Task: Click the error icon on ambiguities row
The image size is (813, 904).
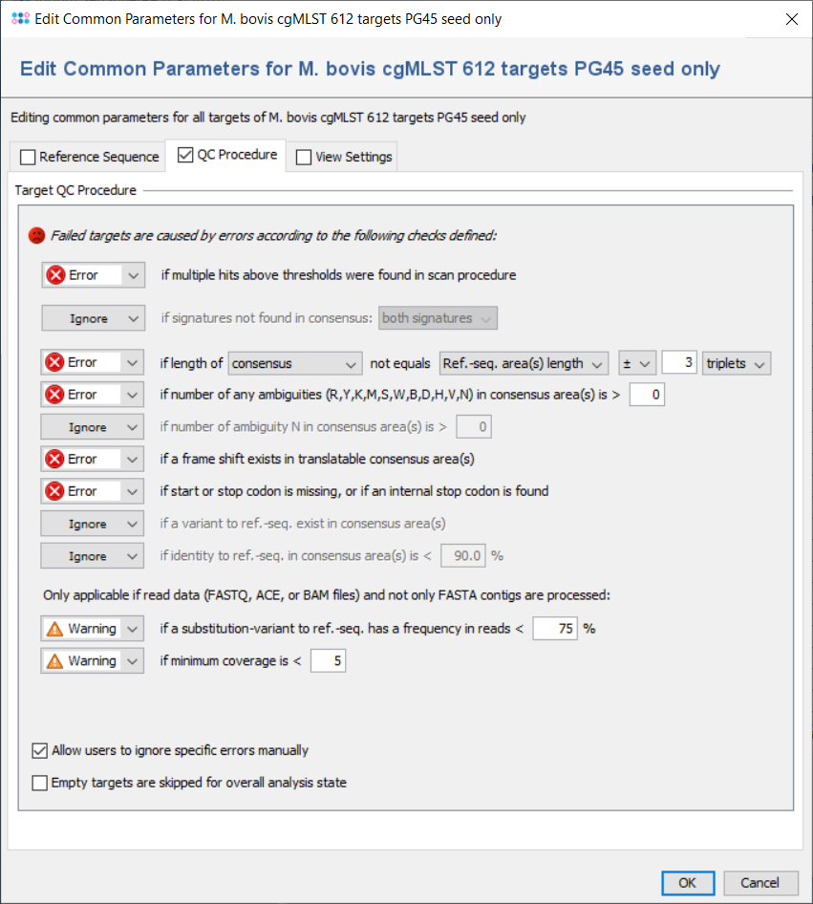Action: (55, 395)
